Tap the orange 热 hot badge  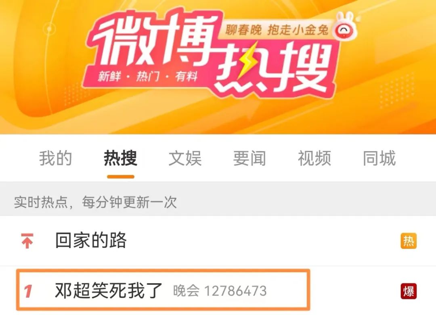pyautogui.click(x=409, y=240)
